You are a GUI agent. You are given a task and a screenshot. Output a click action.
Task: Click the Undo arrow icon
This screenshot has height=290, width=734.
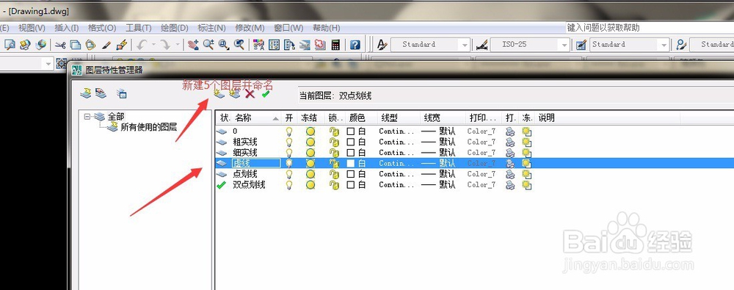pos(142,45)
